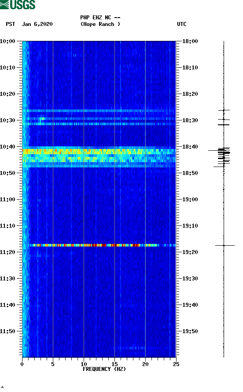
Task: Click the cyan band at 10:31
Action: click(99, 124)
